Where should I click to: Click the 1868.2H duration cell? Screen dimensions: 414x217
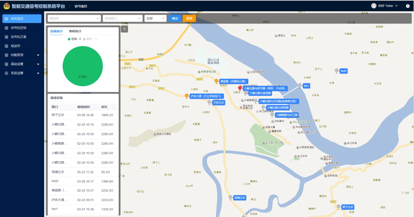point(107,115)
